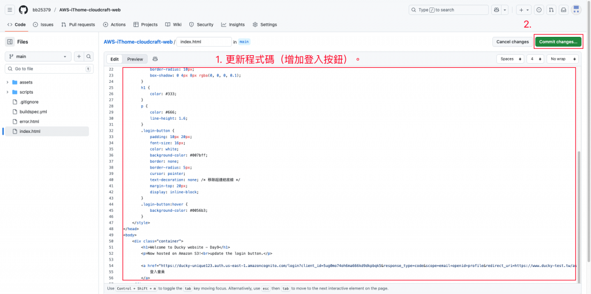Viewport: 591px width, 294px height.
Task: Expand the Copilot dropdown arrow in header
Action: (x=505, y=10)
